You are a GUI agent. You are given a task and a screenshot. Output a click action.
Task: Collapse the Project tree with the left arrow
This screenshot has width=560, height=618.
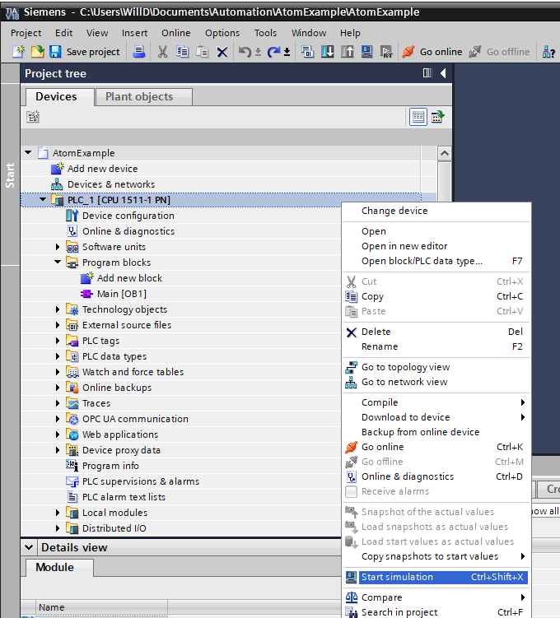click(443, 73)
